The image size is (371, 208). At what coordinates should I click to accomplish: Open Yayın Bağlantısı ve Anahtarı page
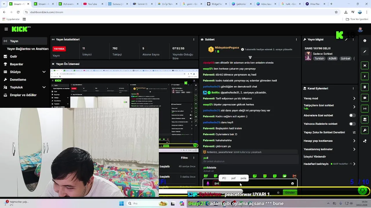(x=28, y=49)
